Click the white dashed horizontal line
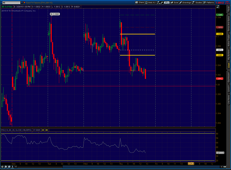 [x=137, y=50]
